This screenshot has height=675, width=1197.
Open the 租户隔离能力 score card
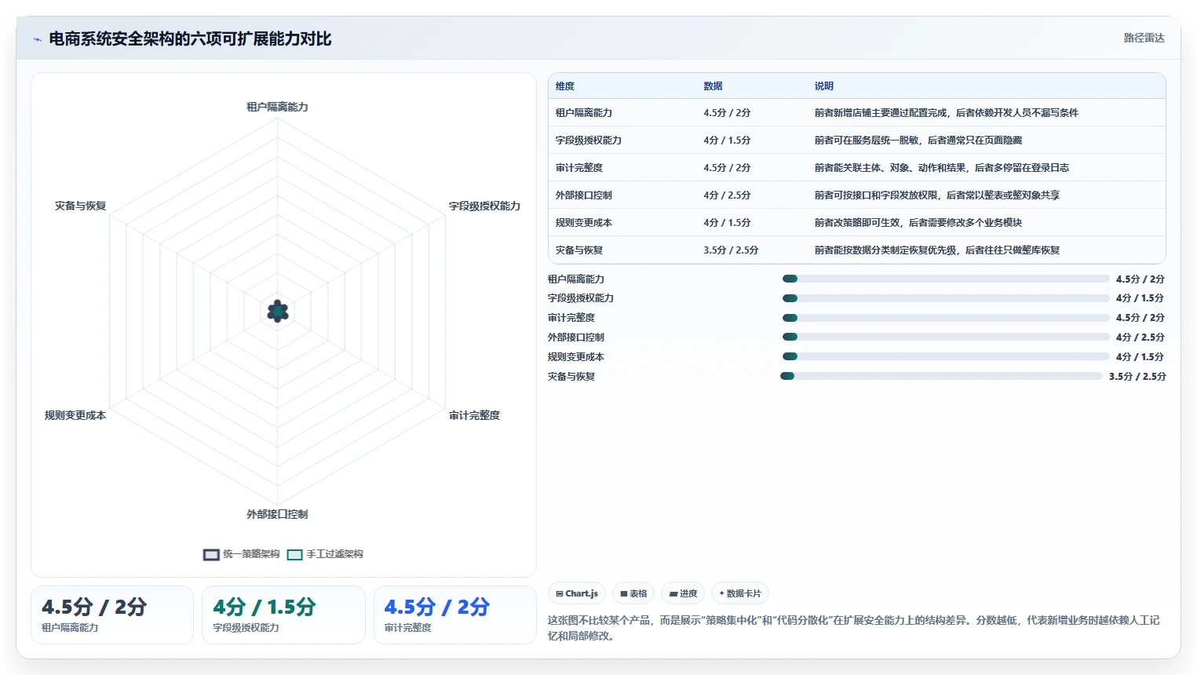(x=112, y=615)
